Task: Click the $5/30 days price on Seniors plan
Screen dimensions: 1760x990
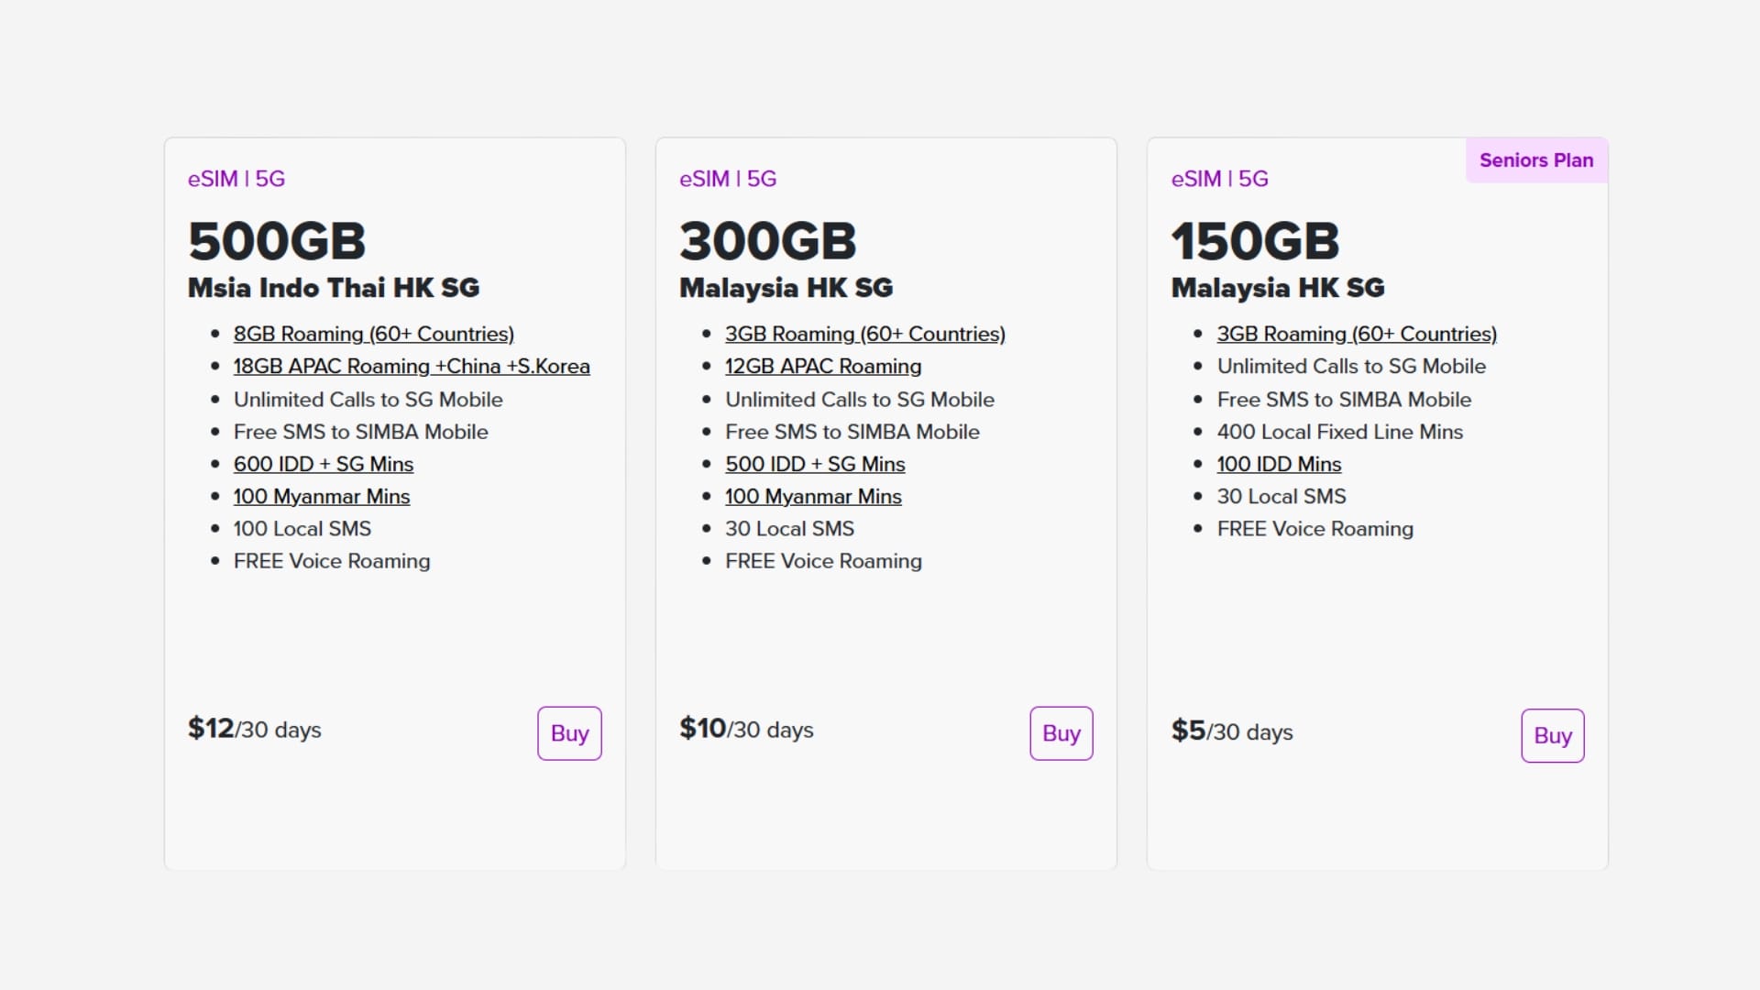Action: pyautogui.click(x=1232, y=731)
